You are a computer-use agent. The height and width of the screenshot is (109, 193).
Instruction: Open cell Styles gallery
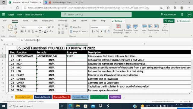coord(135,29)
